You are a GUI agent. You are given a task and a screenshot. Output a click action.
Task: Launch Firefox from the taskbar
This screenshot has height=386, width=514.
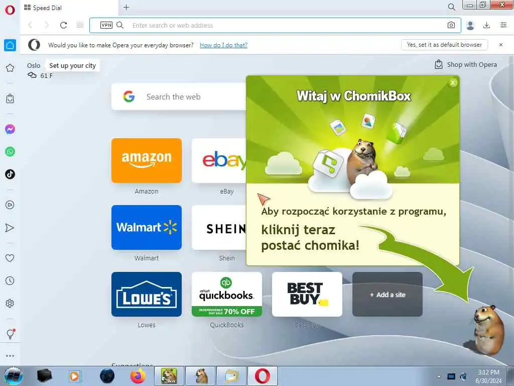click(x=138, y=376)
